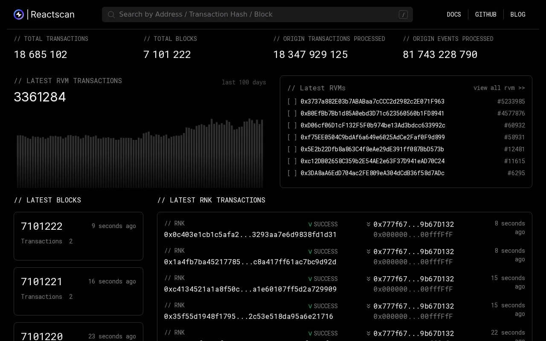The width and height of the screenshot is (546, 341).
Task: Click the slash shortcut key badge
Action: click(x=403, y=14)
